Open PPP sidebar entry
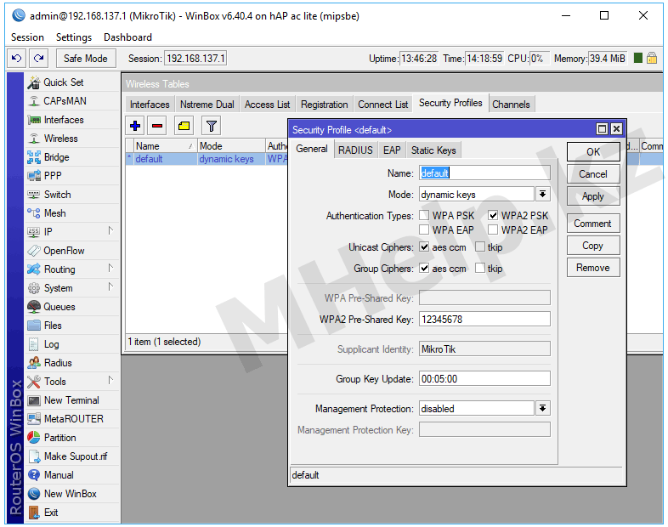 click(x=72, y=175)
